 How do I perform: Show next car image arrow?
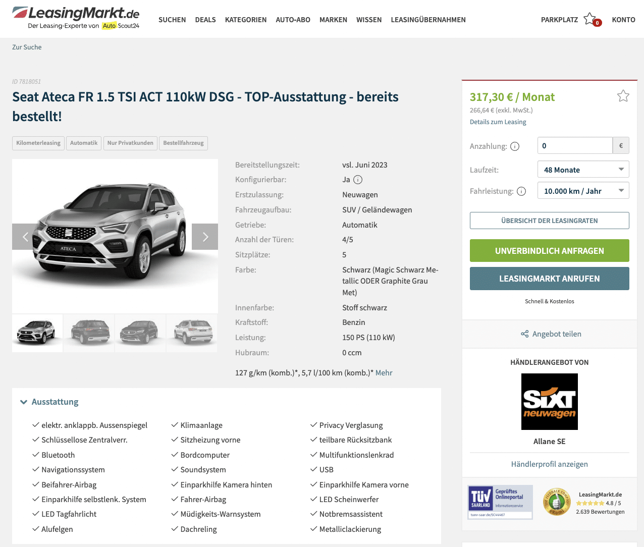(205, 237)
